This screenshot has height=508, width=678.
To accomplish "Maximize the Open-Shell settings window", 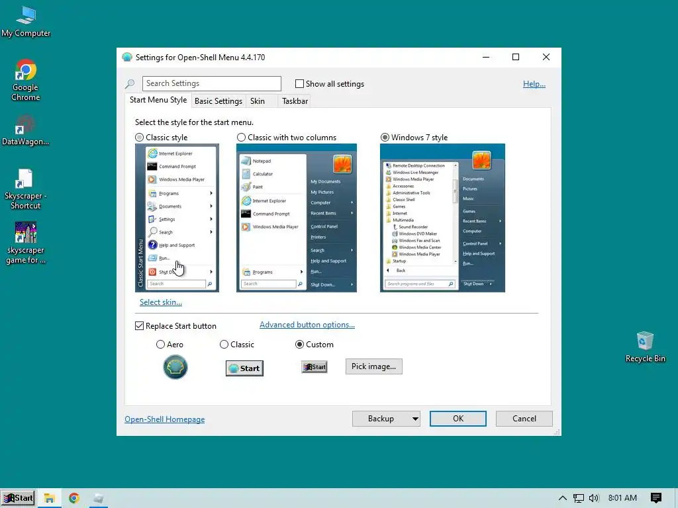I will click(515, 57).
